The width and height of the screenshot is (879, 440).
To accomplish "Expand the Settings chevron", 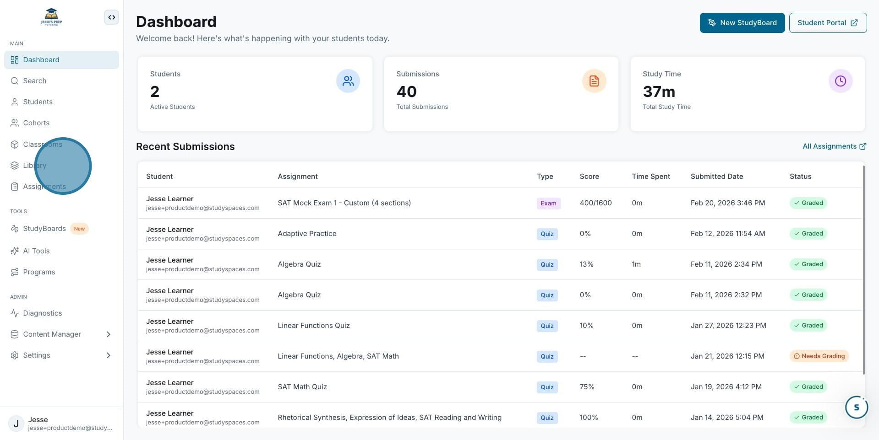I will click(x=109, y=355).
